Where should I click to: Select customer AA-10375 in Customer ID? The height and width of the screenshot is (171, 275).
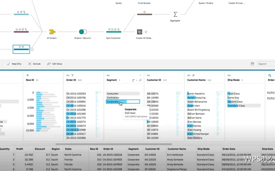(153, 94)
